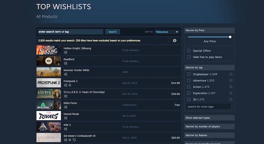This screenshot has width=264, height=144.
Task: Open the Deadlock game thumbnail
Action: [x=49, y=61]
